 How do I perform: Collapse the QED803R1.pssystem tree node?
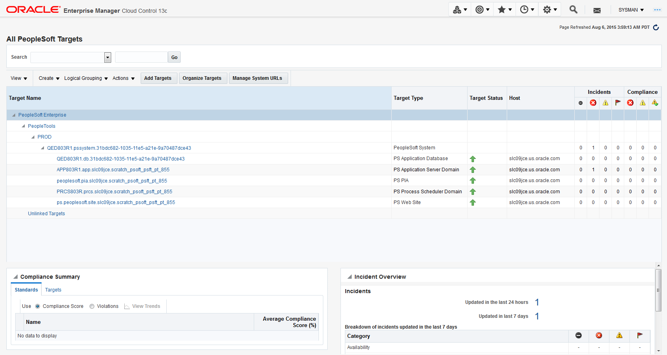coord(42,148)
